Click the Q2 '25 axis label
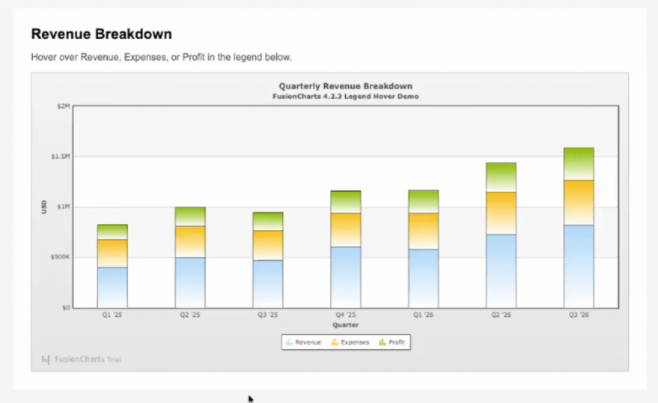The image size is (658, 403). [190, 315]
